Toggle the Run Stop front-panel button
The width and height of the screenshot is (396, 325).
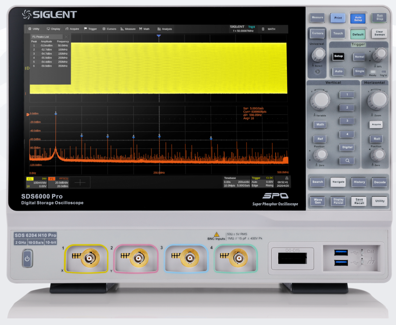[x=379, y=17]
